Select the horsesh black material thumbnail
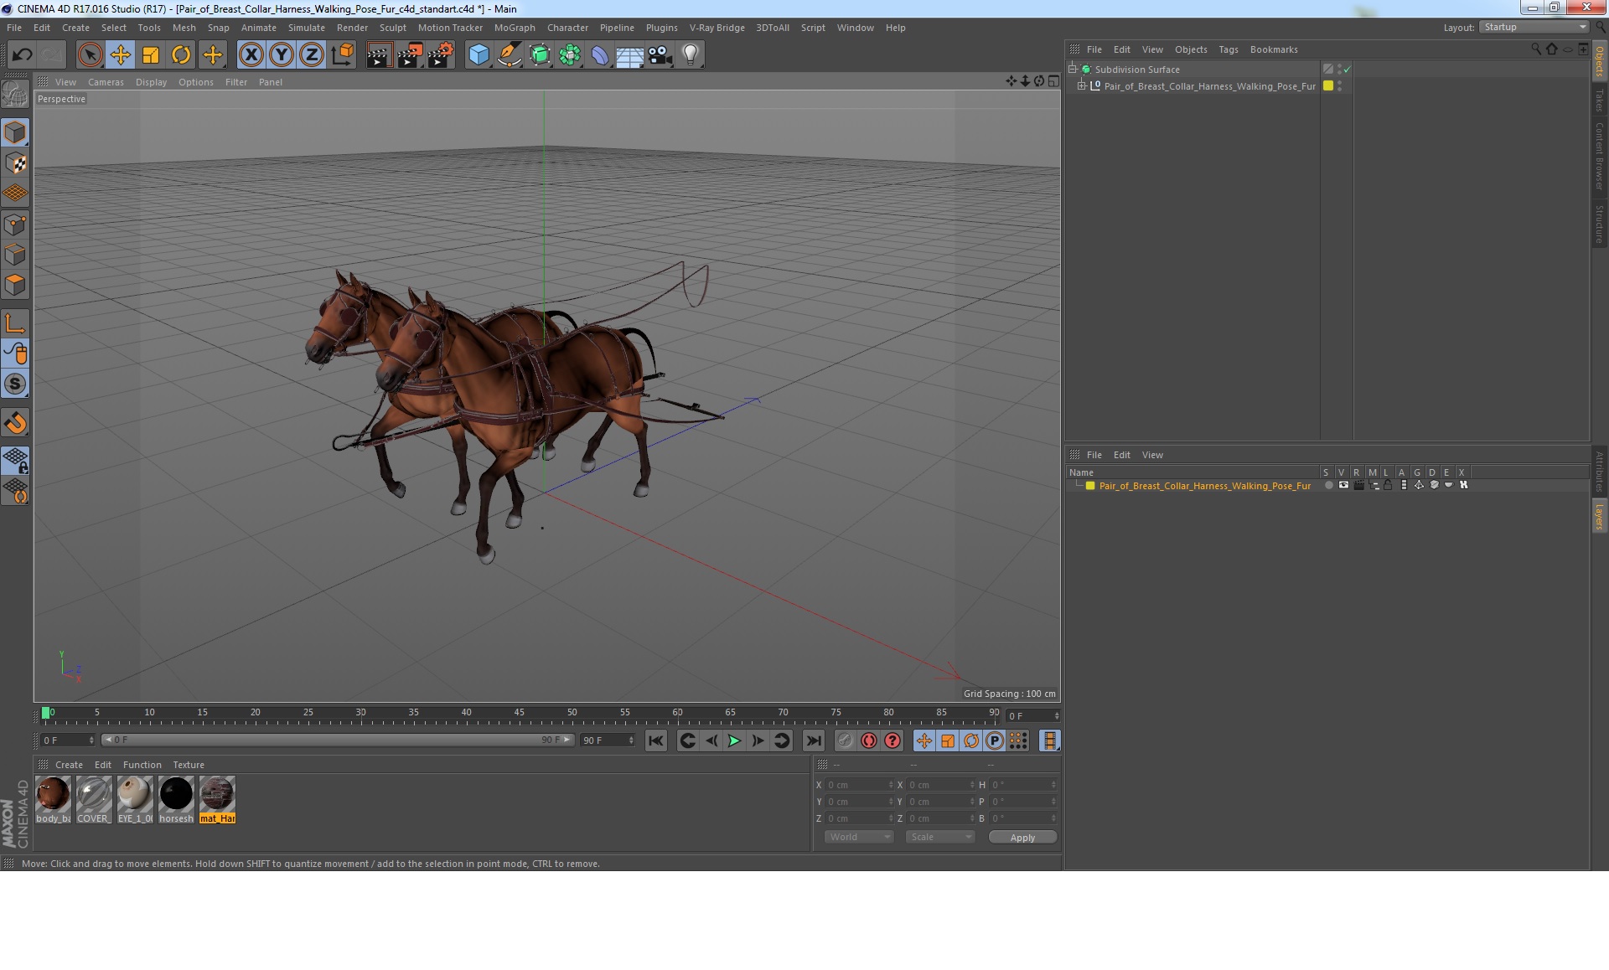Screen dimensions: 1609x970 pos(176,800)
